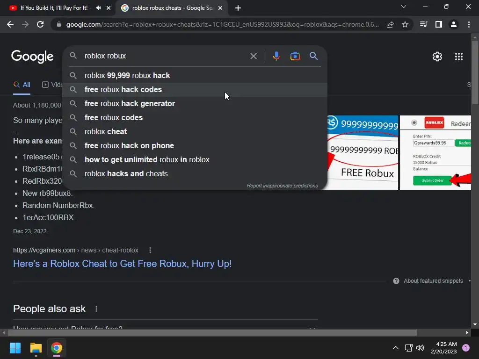This screenshot has width=479, height=359.
Task: Open Chrome media controls icon
Action: coord(423,24)
